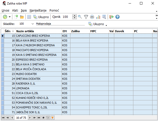Click the orange filter icon in navigator bar
158x121 pixels.
53,117
